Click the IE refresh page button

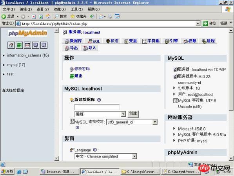click(41, 16)
